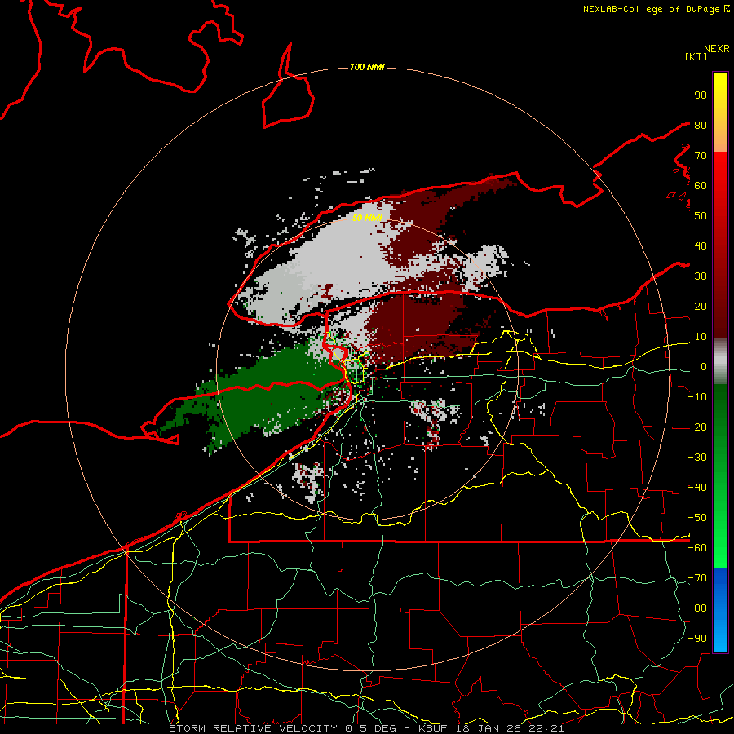Click the -80 value on the velocity scale
The image size is (734, 734).
(x=697, y=608)
